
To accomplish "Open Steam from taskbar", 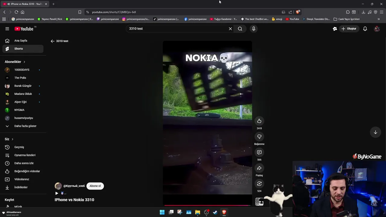I will click(215, 212).
